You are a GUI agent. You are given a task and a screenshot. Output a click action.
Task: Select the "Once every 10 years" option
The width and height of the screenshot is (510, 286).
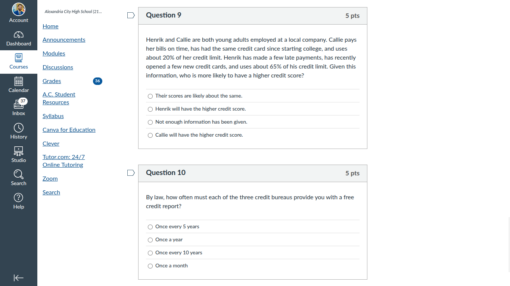click(150, 253)
